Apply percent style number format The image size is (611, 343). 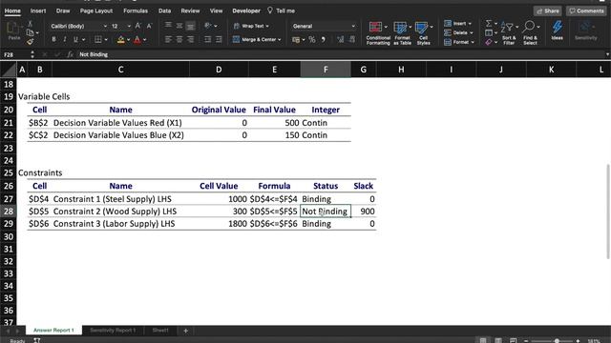pyautogui.click(x=312, y=39)
